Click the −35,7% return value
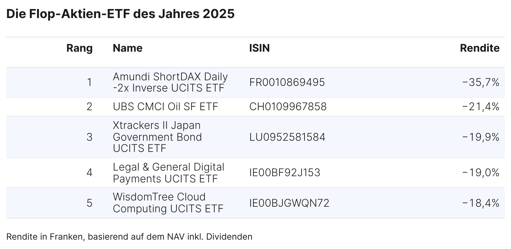 [481, 82]
